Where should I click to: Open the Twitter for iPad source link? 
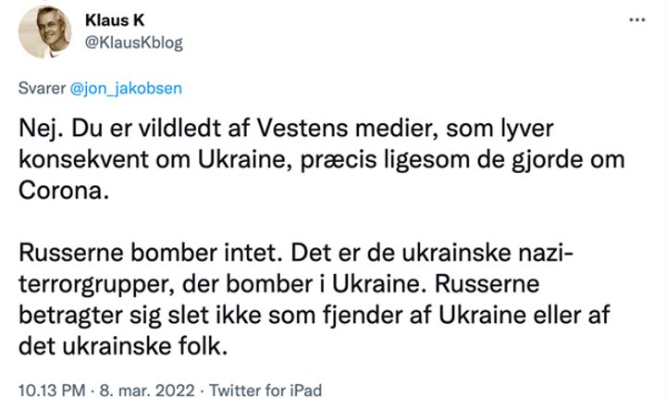click(265, 390)
